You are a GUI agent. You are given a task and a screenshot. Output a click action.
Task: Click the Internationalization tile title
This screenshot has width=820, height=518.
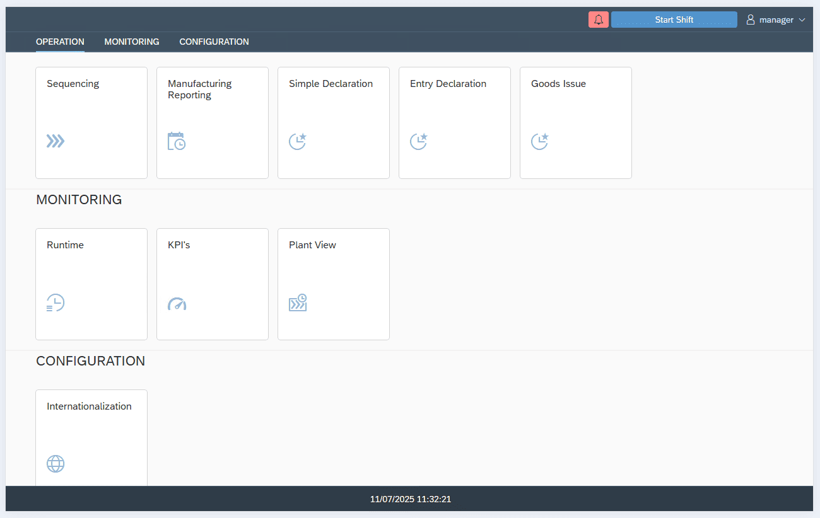click(89, 406)
